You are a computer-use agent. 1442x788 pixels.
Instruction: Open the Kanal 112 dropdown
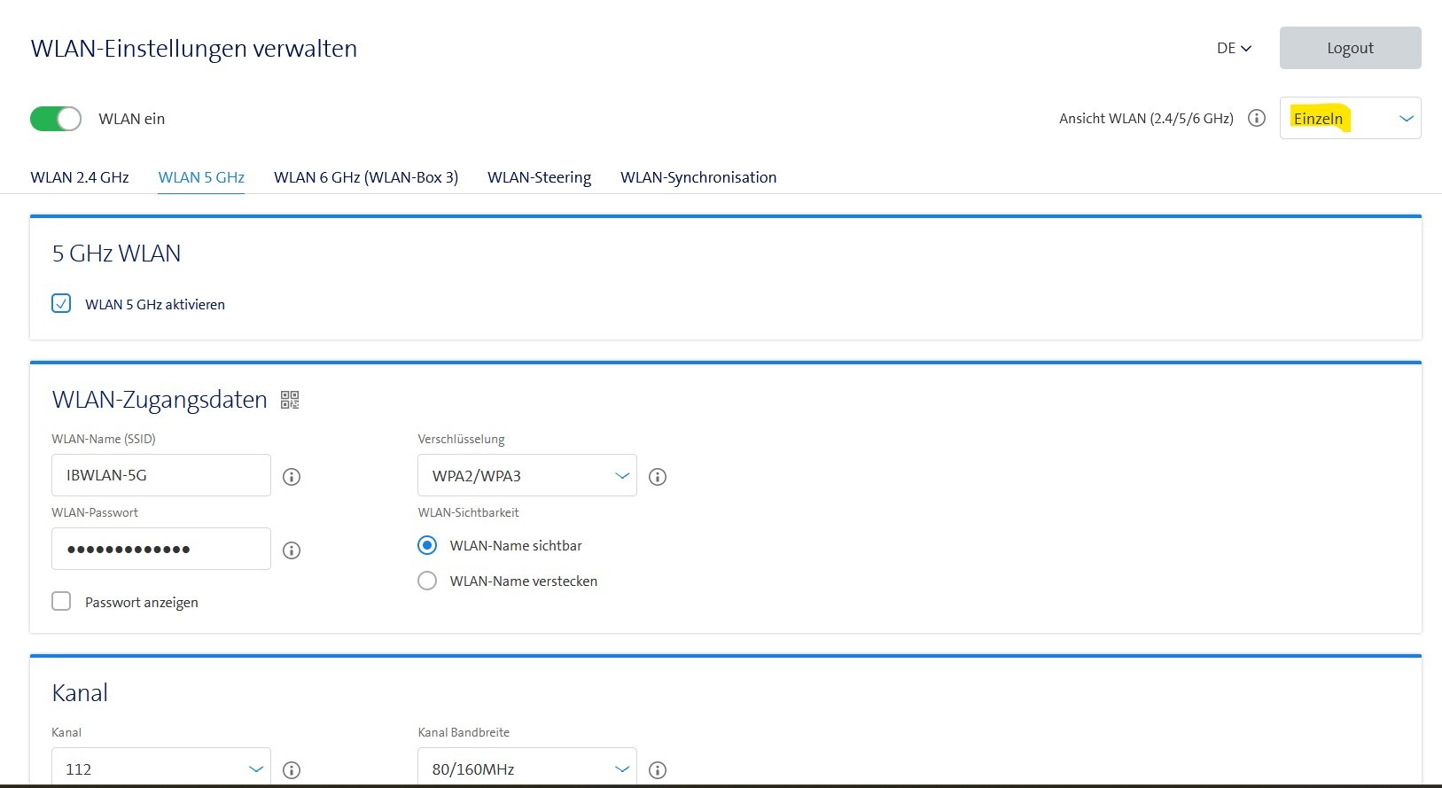pyautogui.click(x=160, y=768)
